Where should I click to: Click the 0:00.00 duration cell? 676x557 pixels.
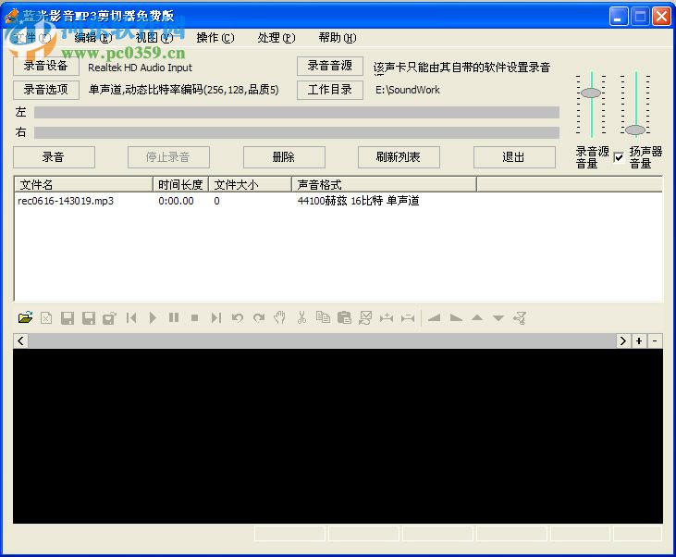(x=176, y=201)
